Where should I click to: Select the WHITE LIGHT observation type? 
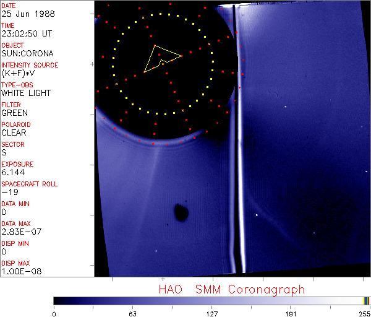coord(26,93)
